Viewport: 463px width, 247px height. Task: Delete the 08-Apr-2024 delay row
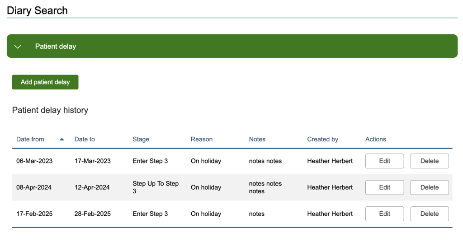click(x=429, y=187)
